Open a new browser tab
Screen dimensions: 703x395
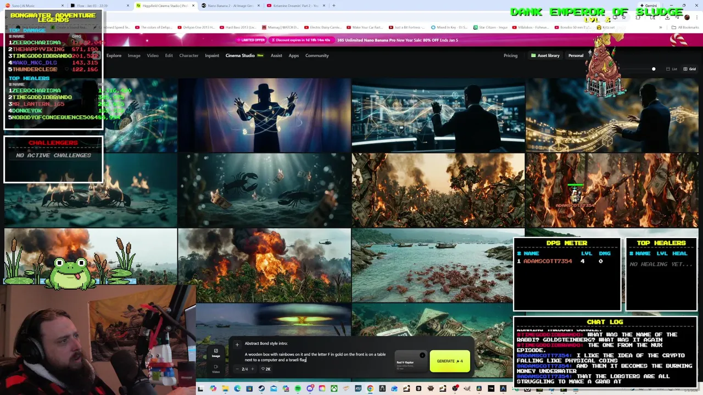click(334, 5)
